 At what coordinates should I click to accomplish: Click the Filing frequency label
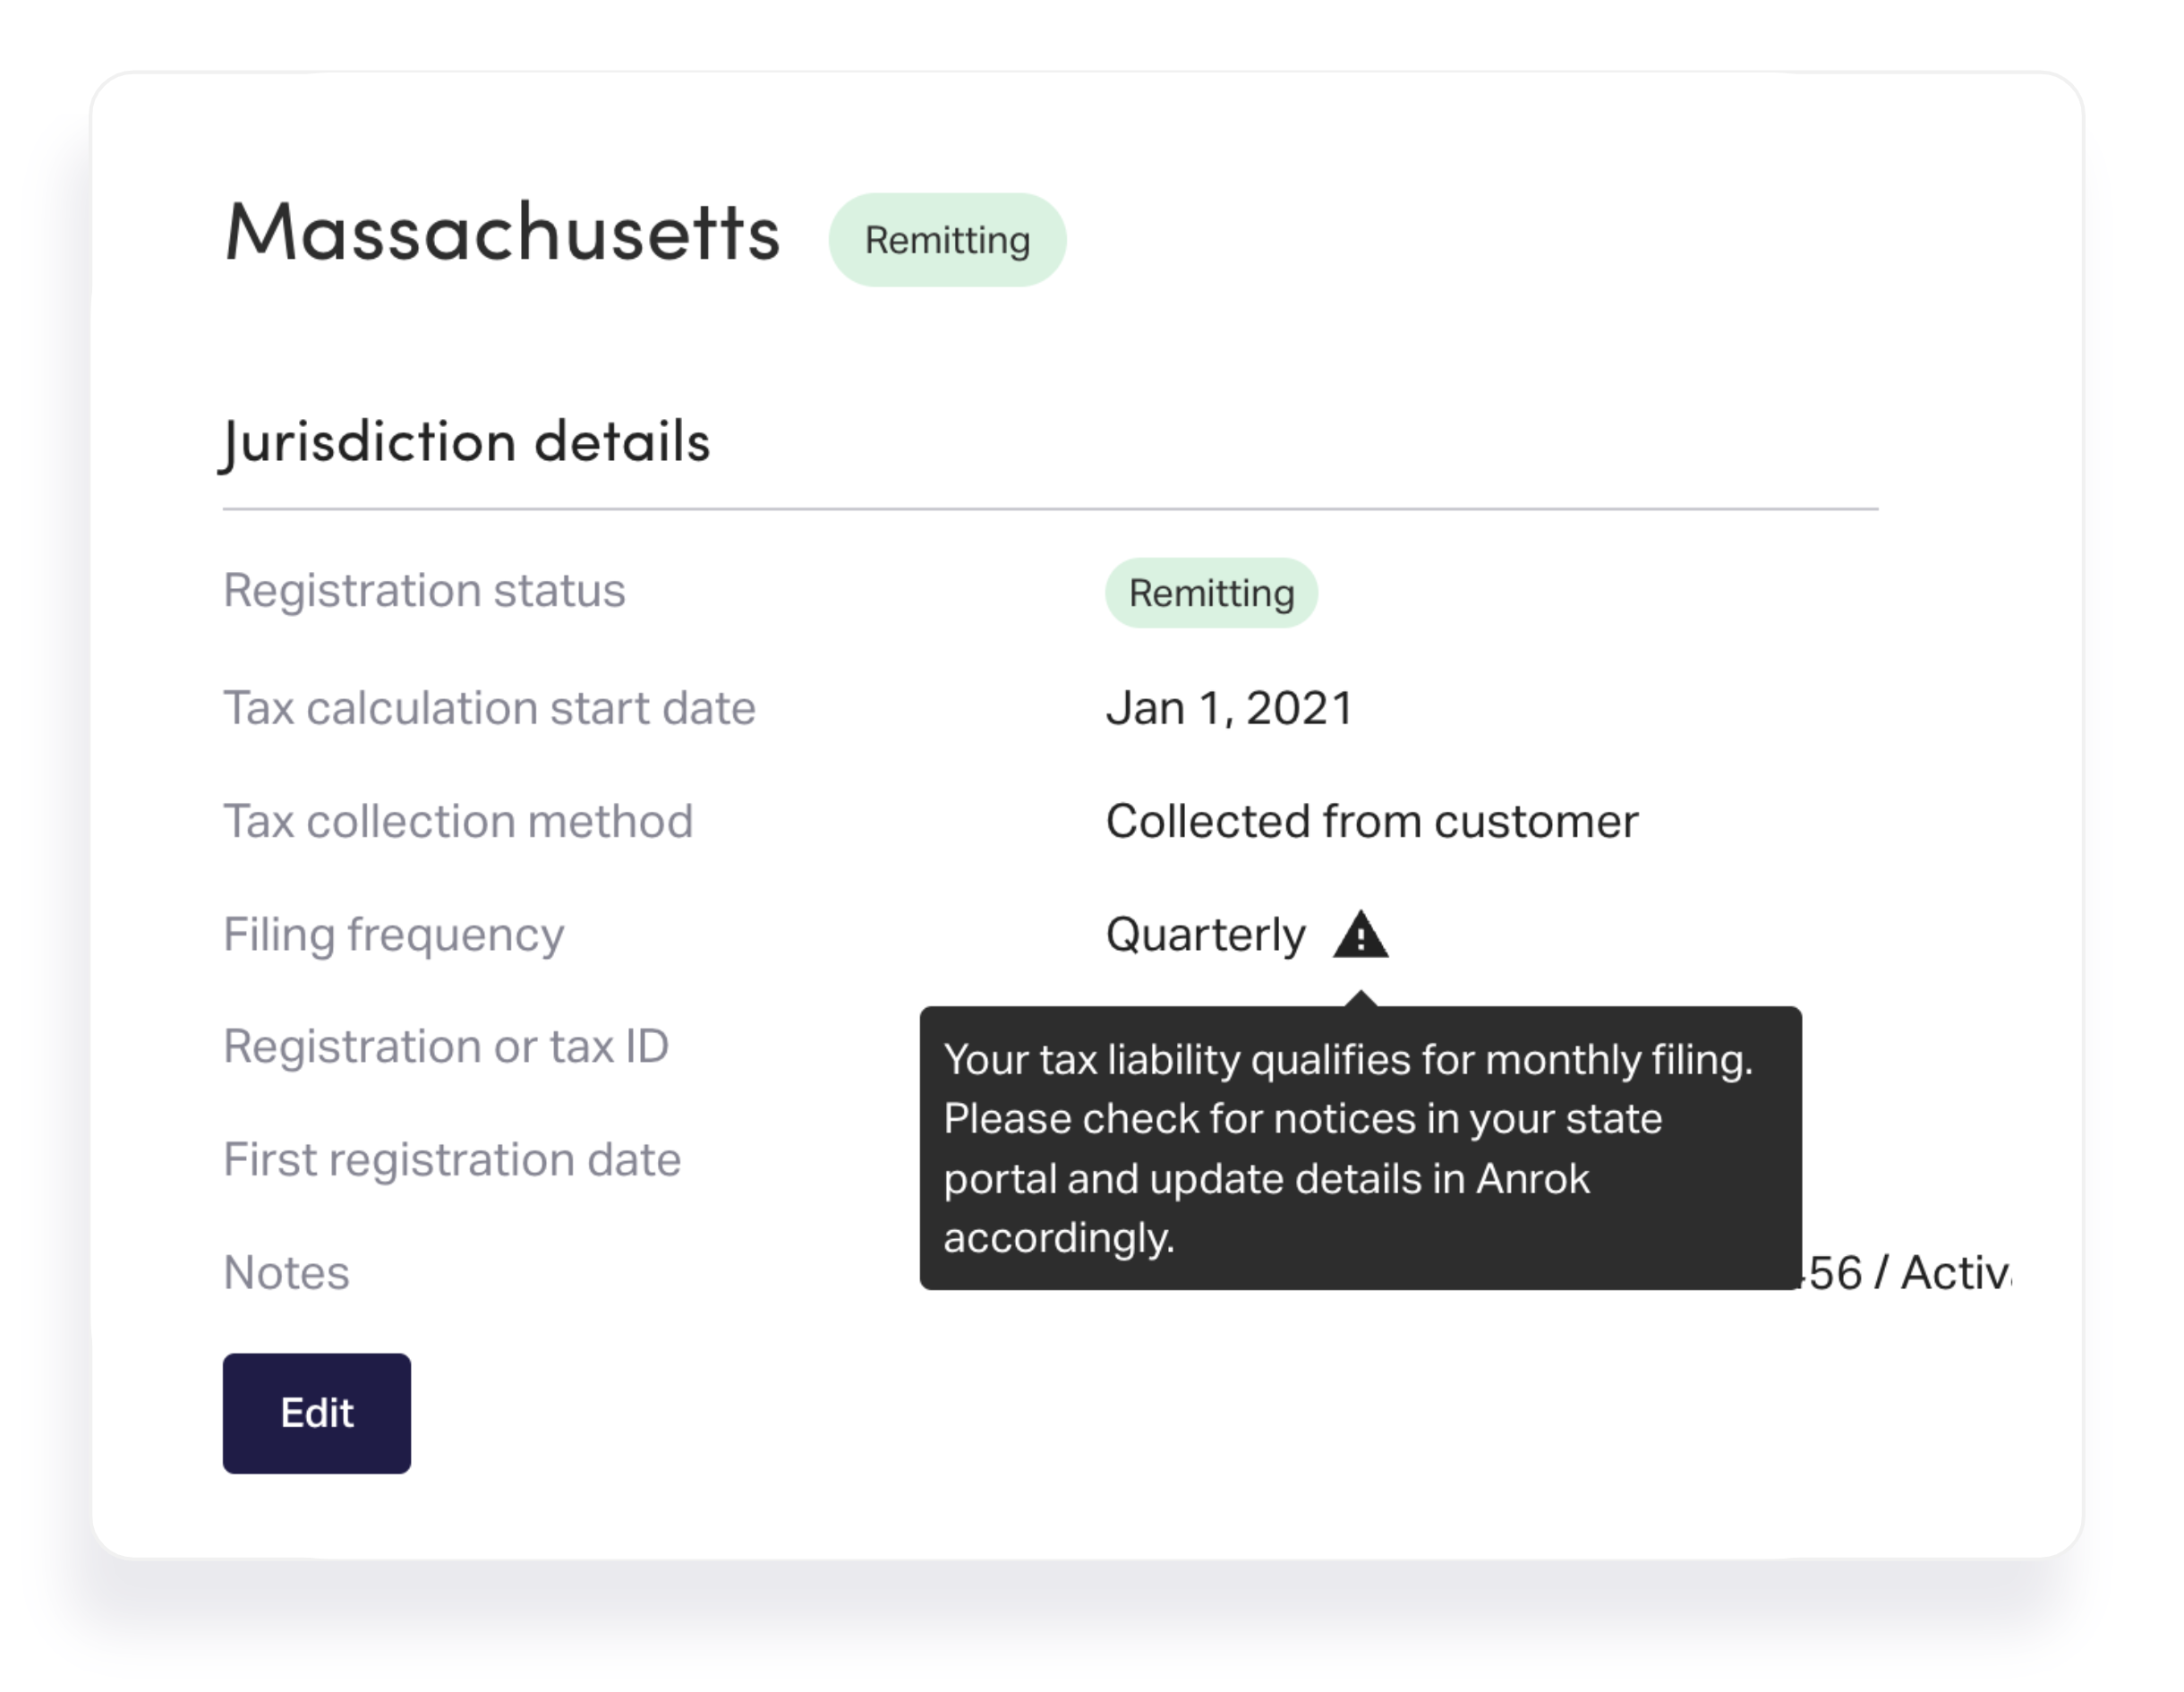(394, 935)
